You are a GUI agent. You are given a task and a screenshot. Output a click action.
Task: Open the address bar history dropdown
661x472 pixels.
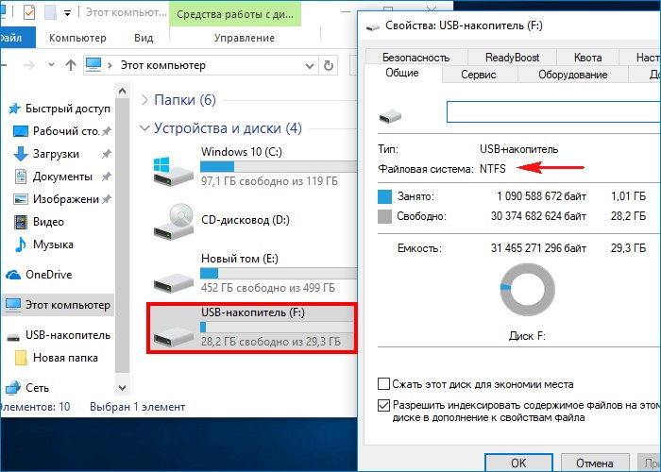310,66
